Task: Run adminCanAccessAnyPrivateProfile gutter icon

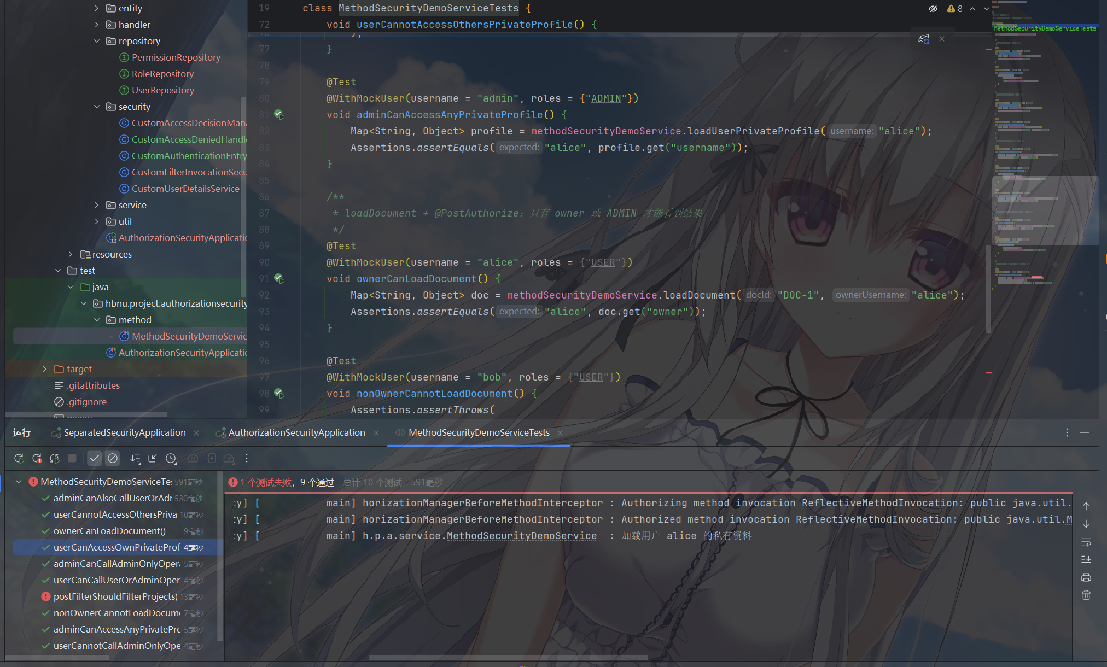Action: click(279, 115)
